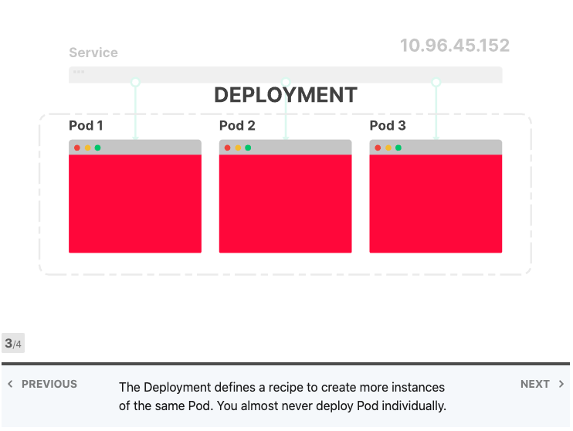Click the green dot in Pod 1 window
Image resolution: width=573 pixels, height=431 pixels.
97,148
